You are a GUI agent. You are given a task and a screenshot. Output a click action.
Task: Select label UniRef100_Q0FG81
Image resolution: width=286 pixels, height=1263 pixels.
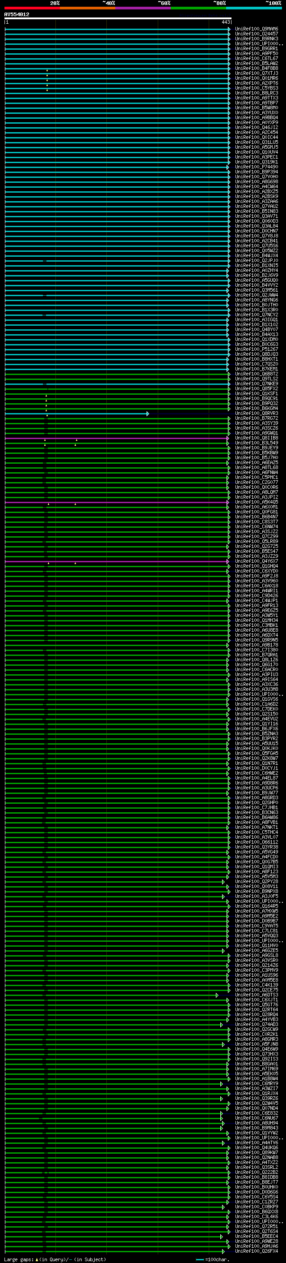tap(256, 511)
